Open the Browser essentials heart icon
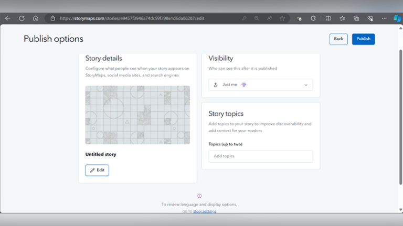Image resolution: width=403 pixels, height=226 pixels. 370,18
